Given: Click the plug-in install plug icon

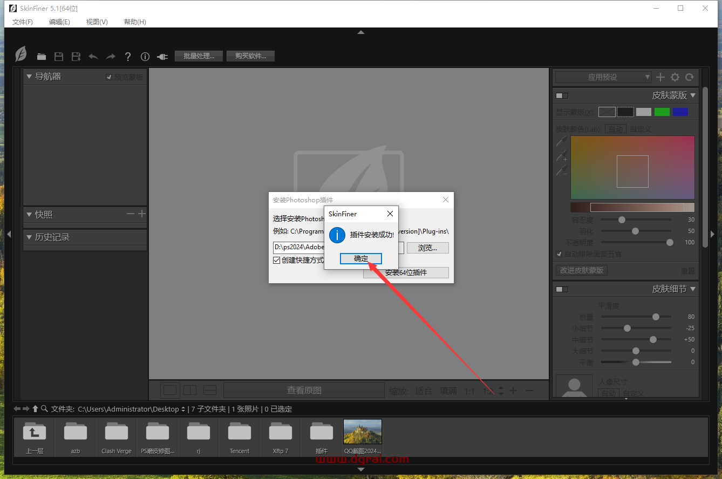Looking at the screenshot, I should click(162, 57).
